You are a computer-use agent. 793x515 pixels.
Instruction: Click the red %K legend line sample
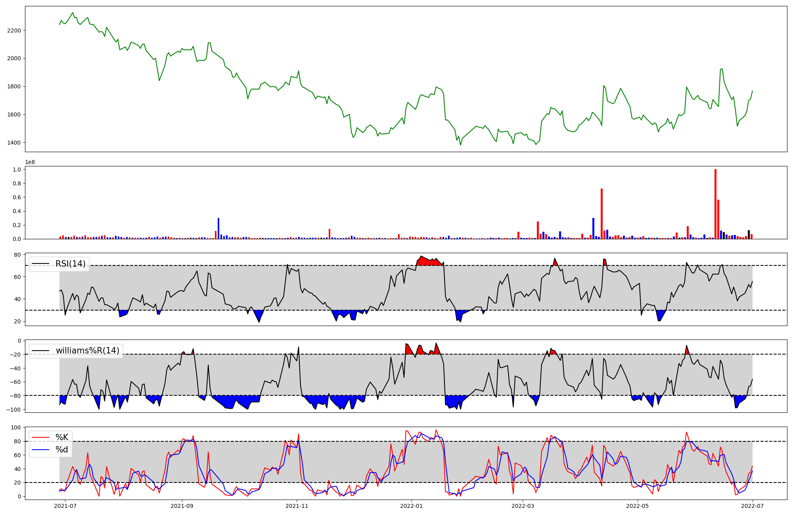40,437
